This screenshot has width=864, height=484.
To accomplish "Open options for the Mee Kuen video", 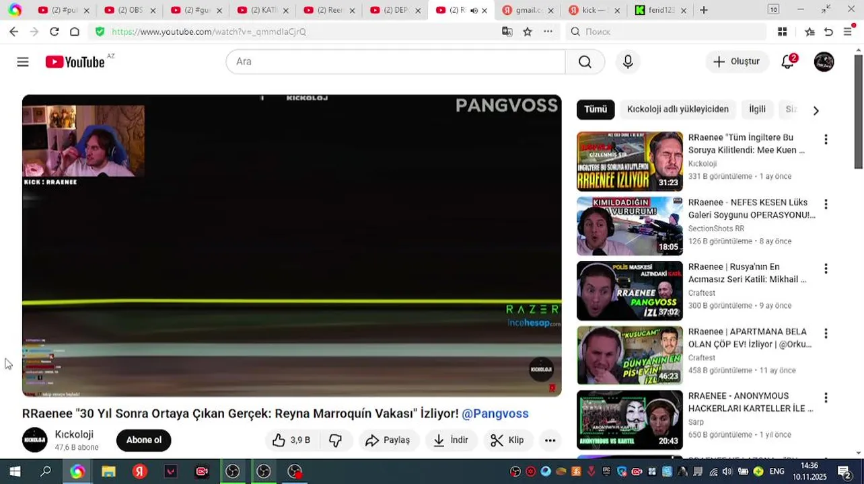I will [x=826, y=140].
